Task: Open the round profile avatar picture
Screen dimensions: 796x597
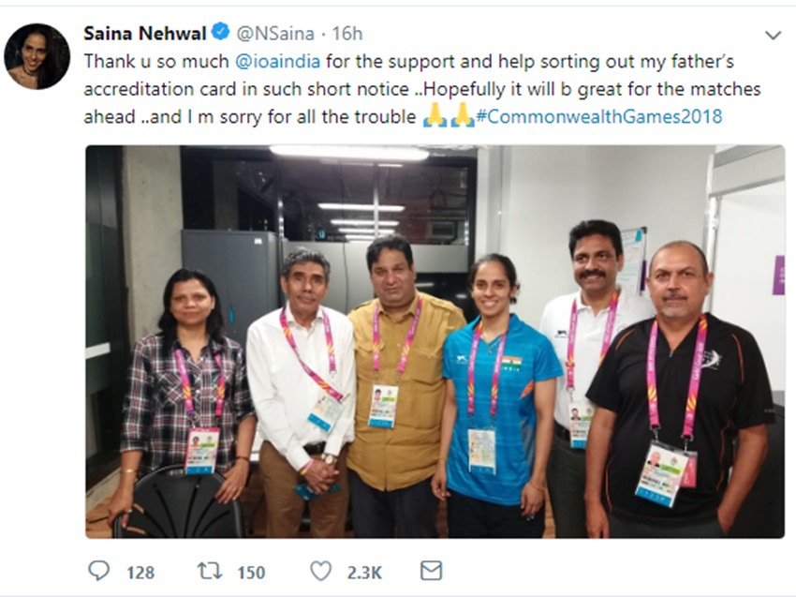Action: tap(37, 56)
